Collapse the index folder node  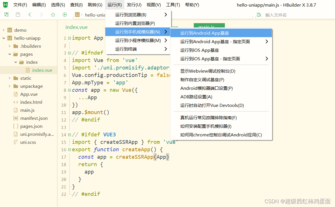(x=16, y=62)
